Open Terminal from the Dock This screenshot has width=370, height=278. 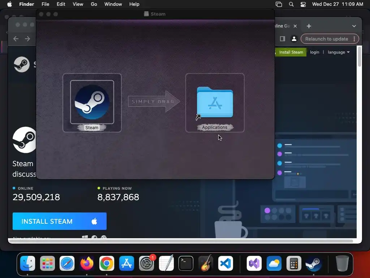click(x=186, y=263)
